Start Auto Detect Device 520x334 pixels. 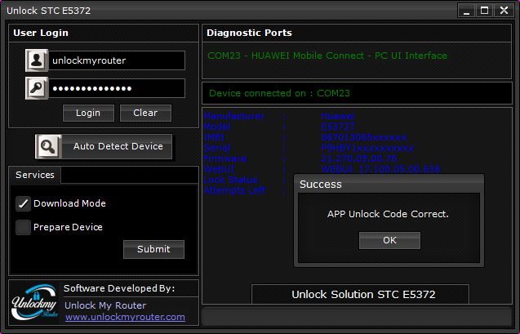(104, 146)
